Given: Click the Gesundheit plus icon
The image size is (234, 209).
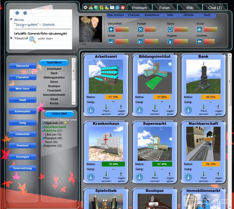Looking at the screenshot, I should 111,29.
